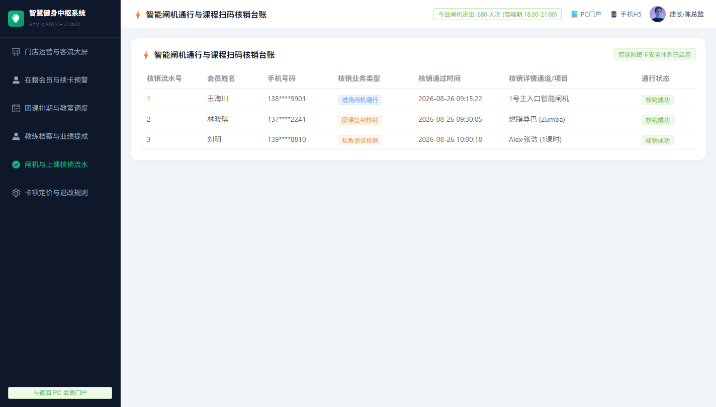The height and width of the screenshot is (407, 716).
Task: Click the computer icon next to PC门户
Action: (574, 15)
